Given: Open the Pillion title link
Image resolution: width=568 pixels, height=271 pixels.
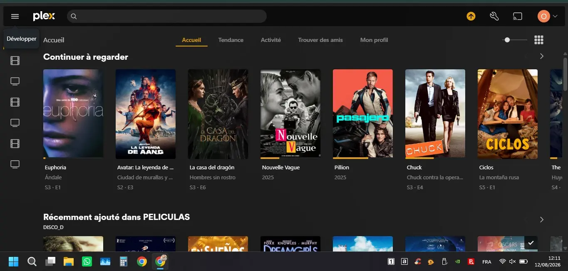Looking at the screenshot, I should point(342,167).
